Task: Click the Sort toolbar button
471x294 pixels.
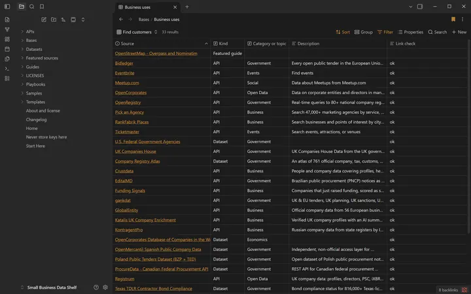Action: tap(343, 32)
